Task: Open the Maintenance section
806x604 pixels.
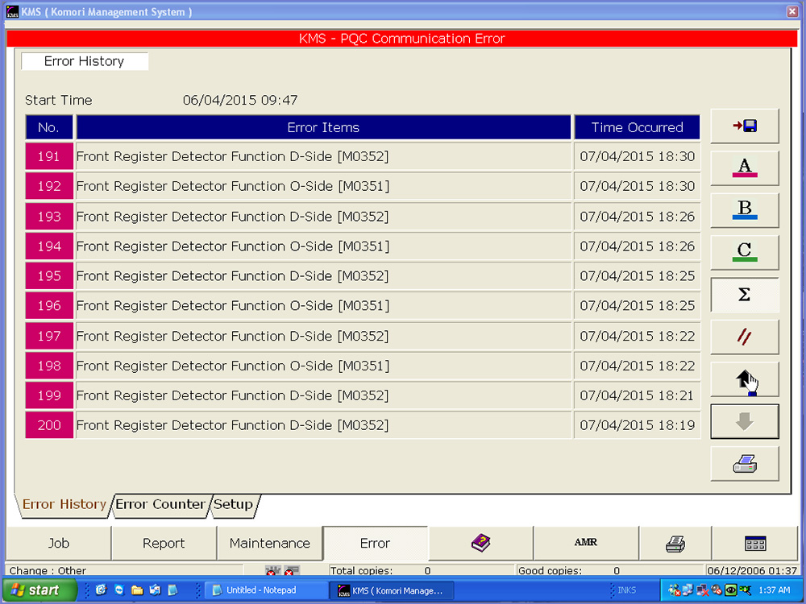Action: point(269,543)
